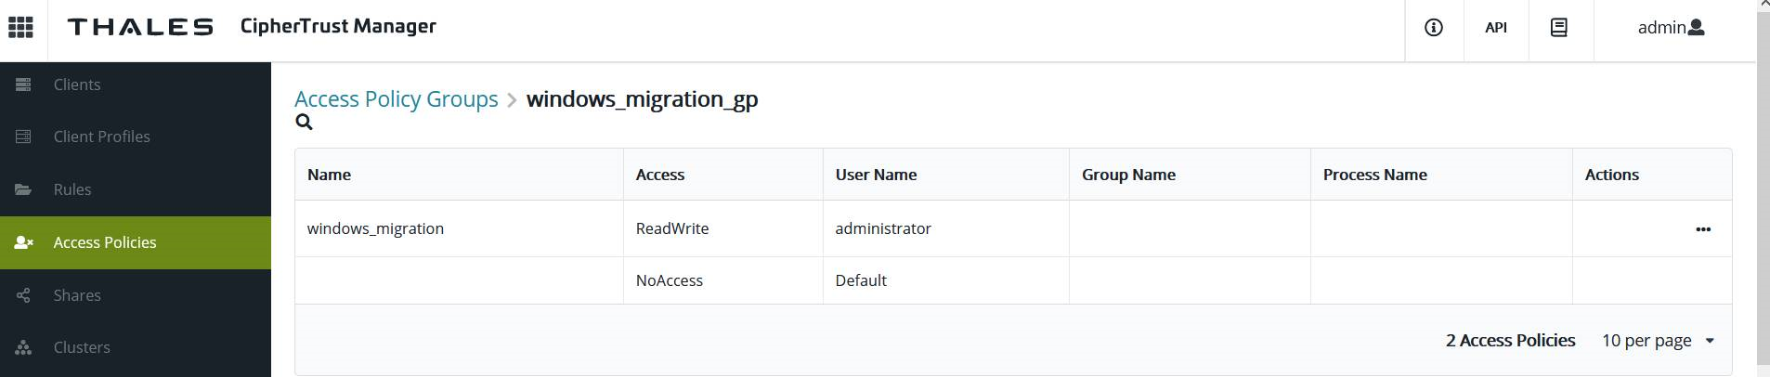Navigate to Shares in sidebar
The height and width of the screenshot is (377, 1770).
[x=77, y=295]
